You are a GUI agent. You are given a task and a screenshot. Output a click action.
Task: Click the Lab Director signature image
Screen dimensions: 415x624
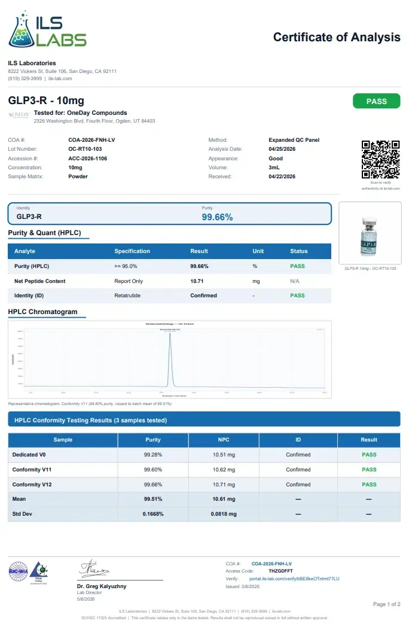pyautogui.click(x=94, y=569)
